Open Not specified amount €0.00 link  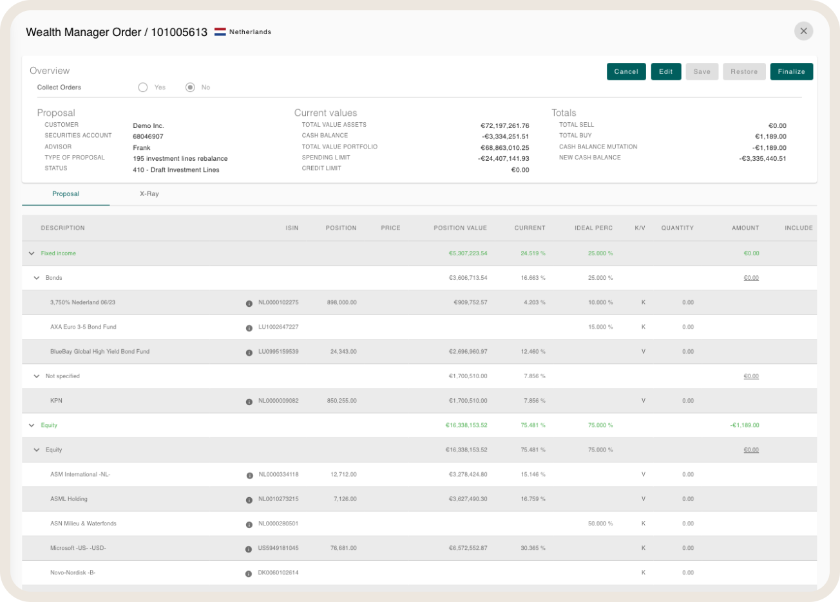[751, 376]
